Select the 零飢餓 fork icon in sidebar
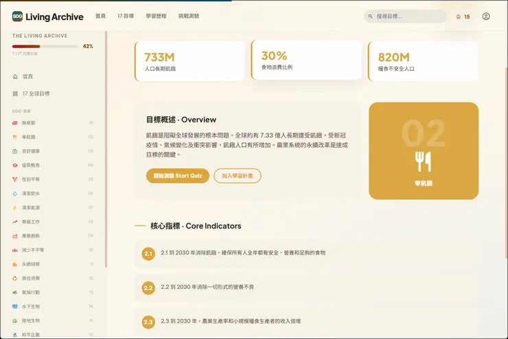 pyautogui.click(x=15, y=137)
